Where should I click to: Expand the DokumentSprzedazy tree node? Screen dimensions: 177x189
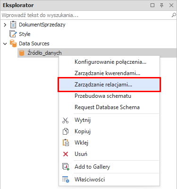(5, 25)
